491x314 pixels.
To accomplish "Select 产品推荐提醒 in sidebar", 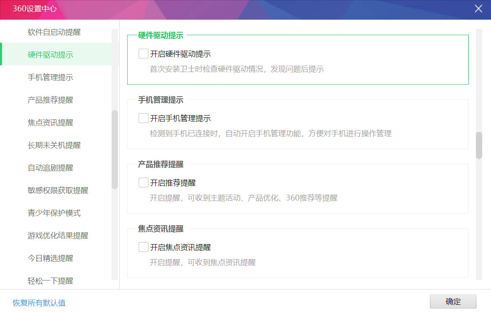I will click(50, 100).
